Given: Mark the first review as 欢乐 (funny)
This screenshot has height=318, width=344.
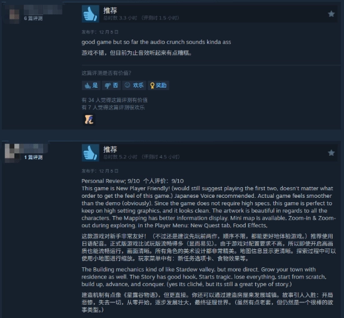Looking at the screenshot, I should click(x=134, y=85).
